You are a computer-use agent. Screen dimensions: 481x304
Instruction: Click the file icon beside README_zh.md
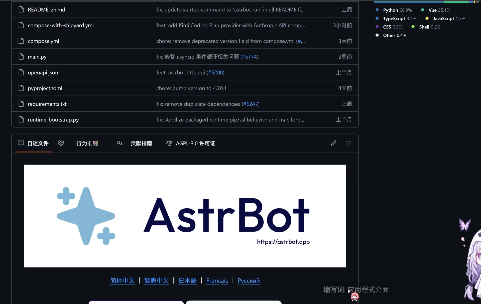pos(21,9)
